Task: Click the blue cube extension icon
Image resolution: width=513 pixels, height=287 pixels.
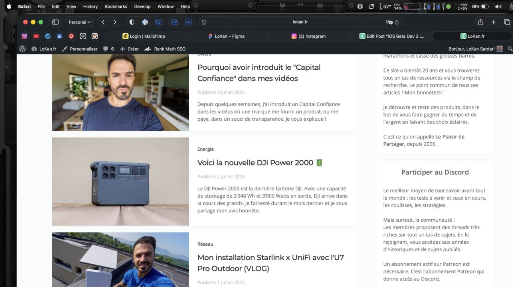Action: 174,22
